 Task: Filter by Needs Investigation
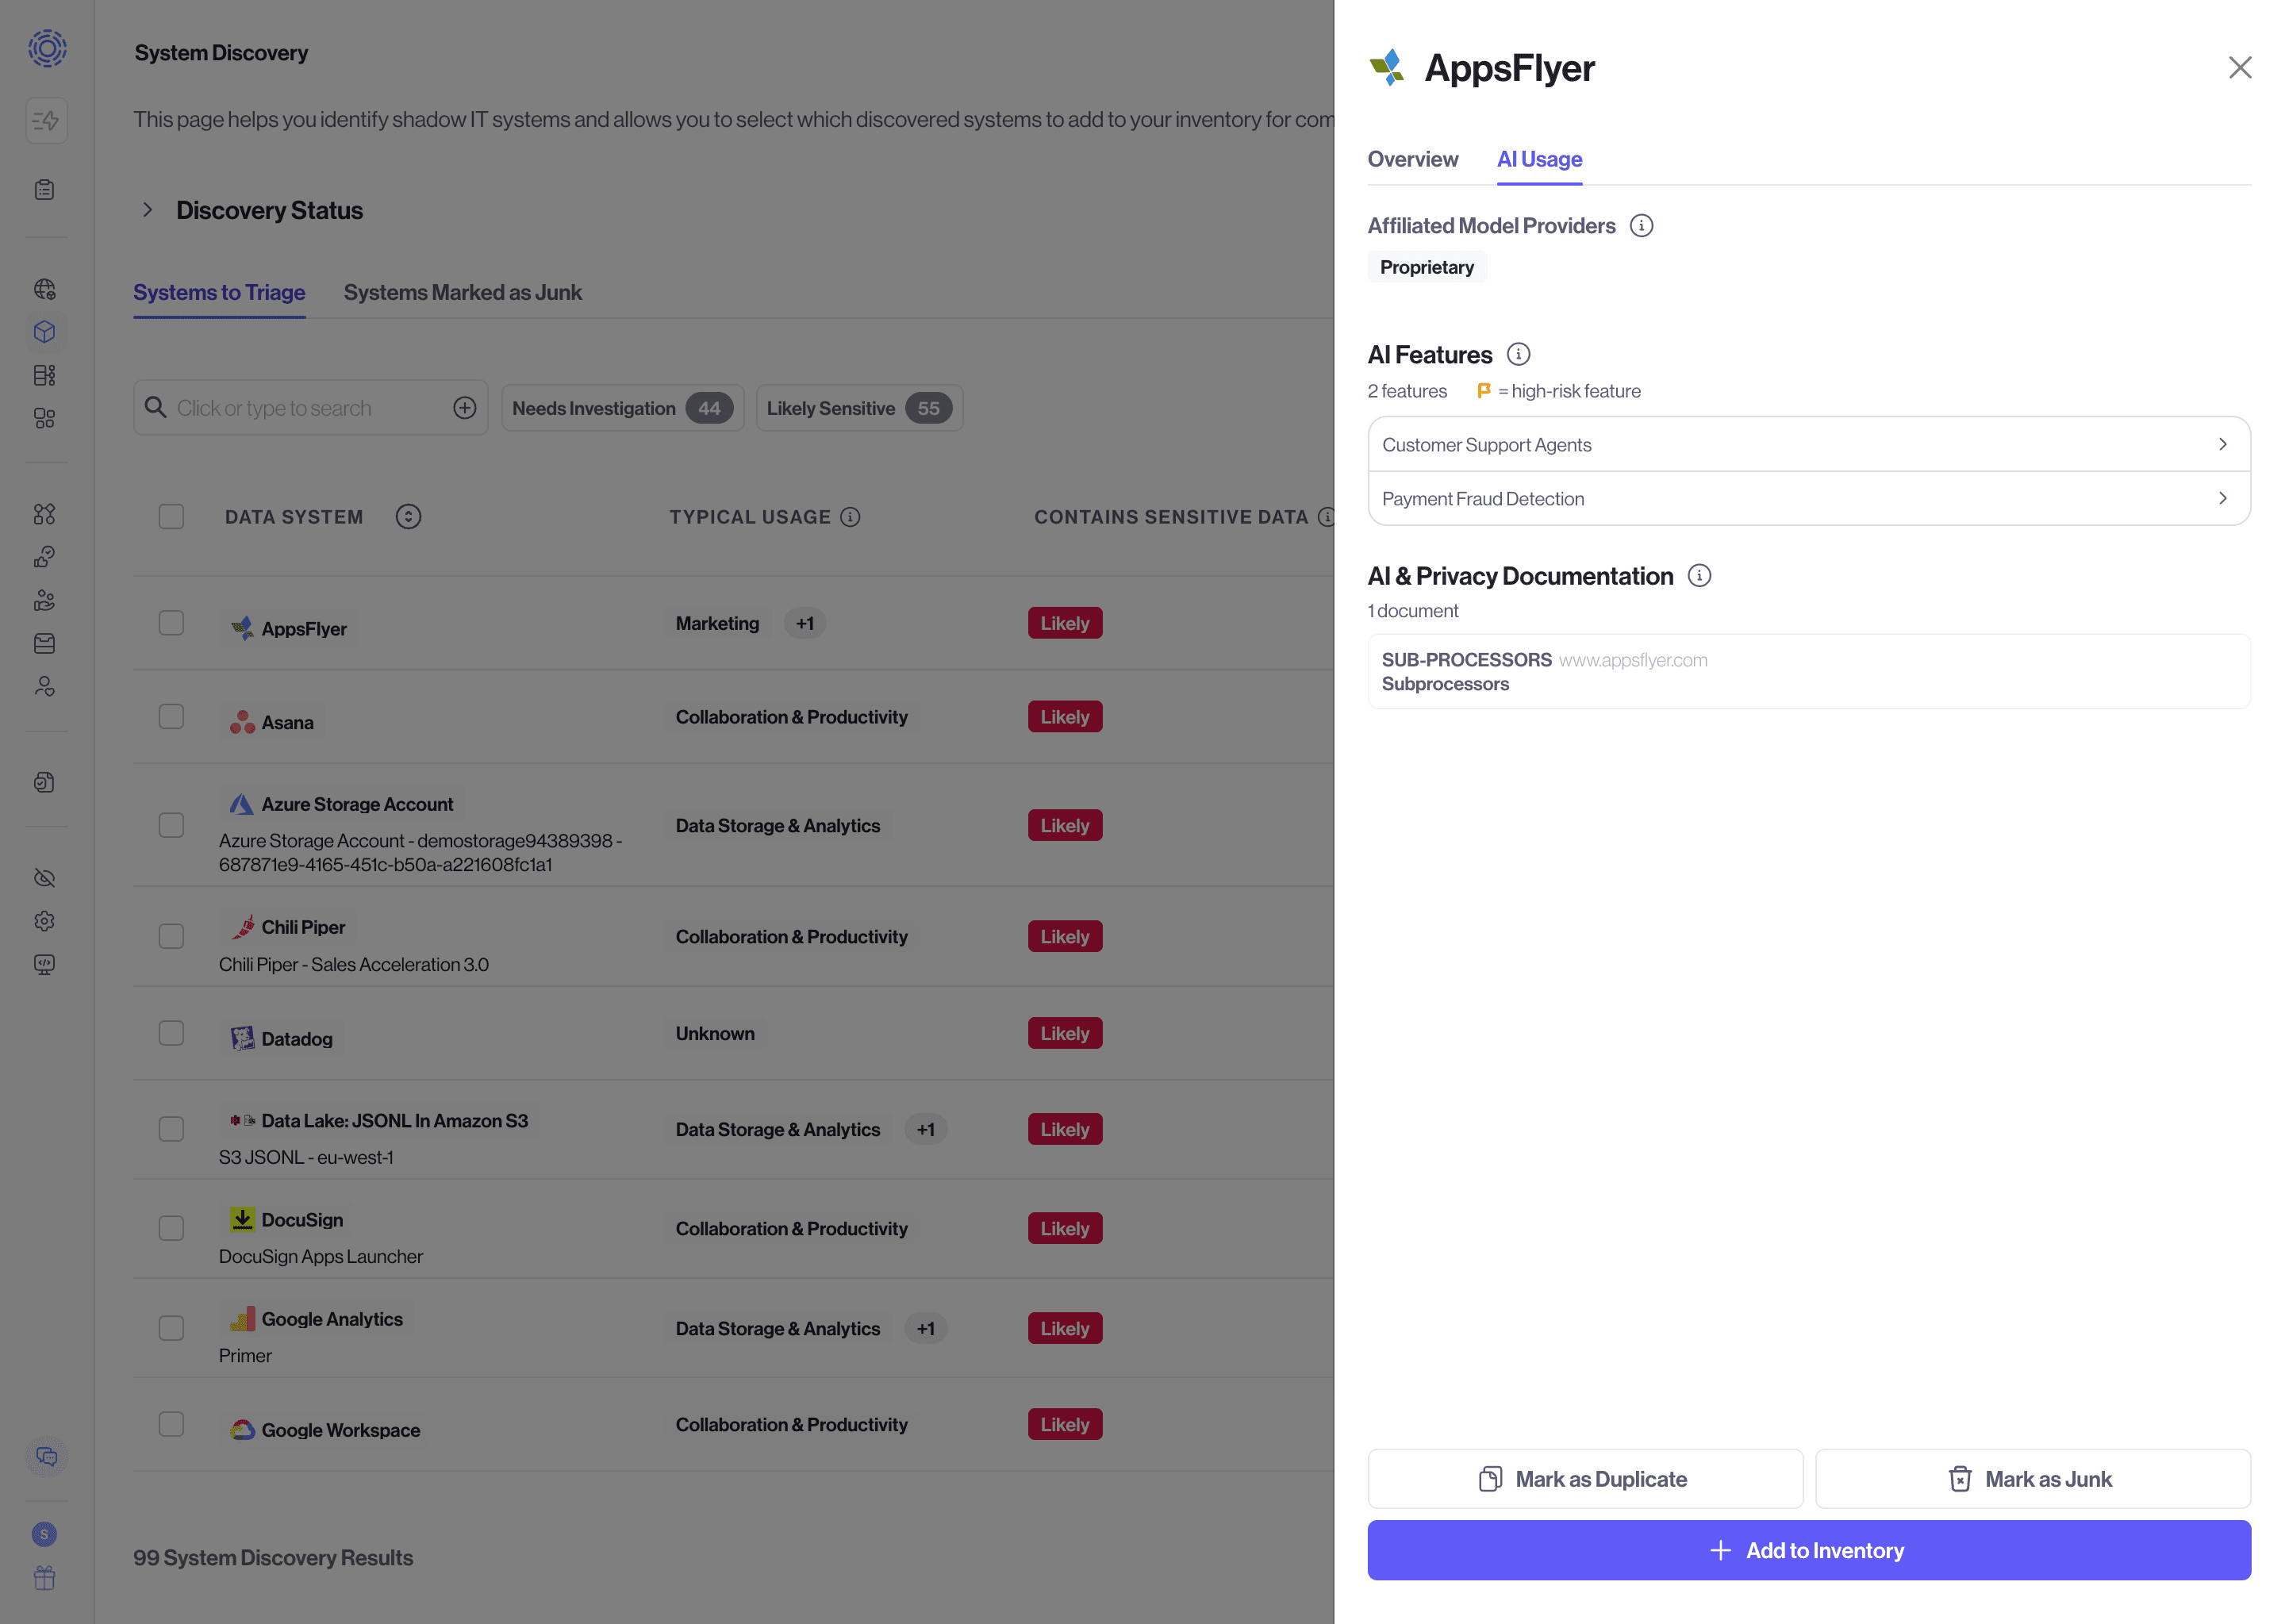point(622,408)
